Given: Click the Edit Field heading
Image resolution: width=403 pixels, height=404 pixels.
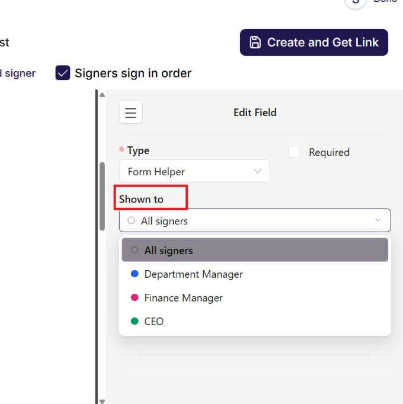Looking at the screenshot, I should (255, 113).
